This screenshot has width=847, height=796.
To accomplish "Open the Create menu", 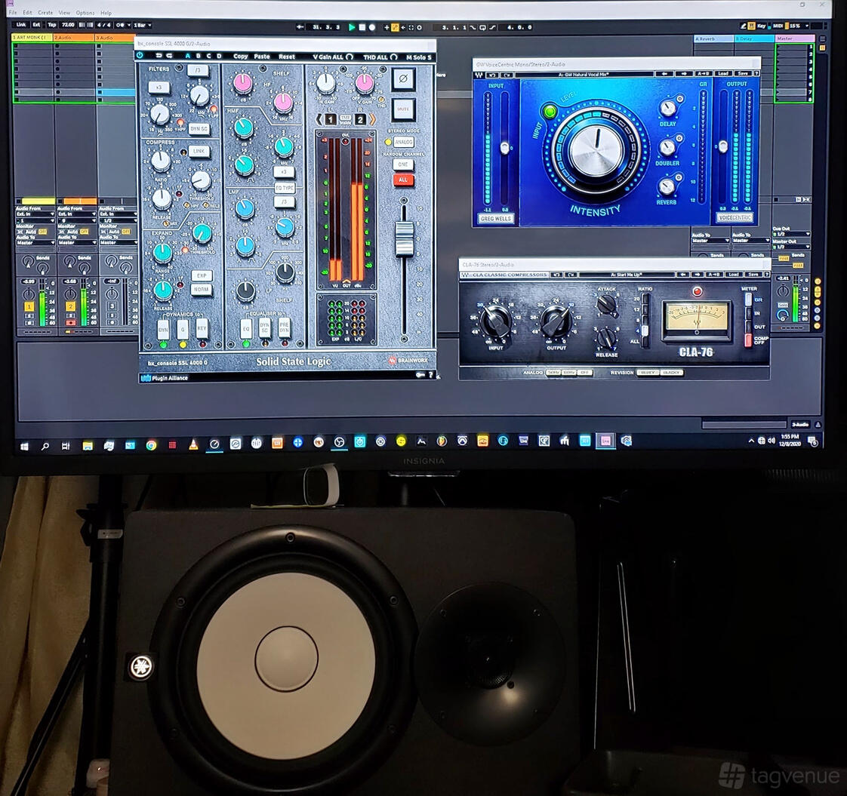I will [45, 12].
